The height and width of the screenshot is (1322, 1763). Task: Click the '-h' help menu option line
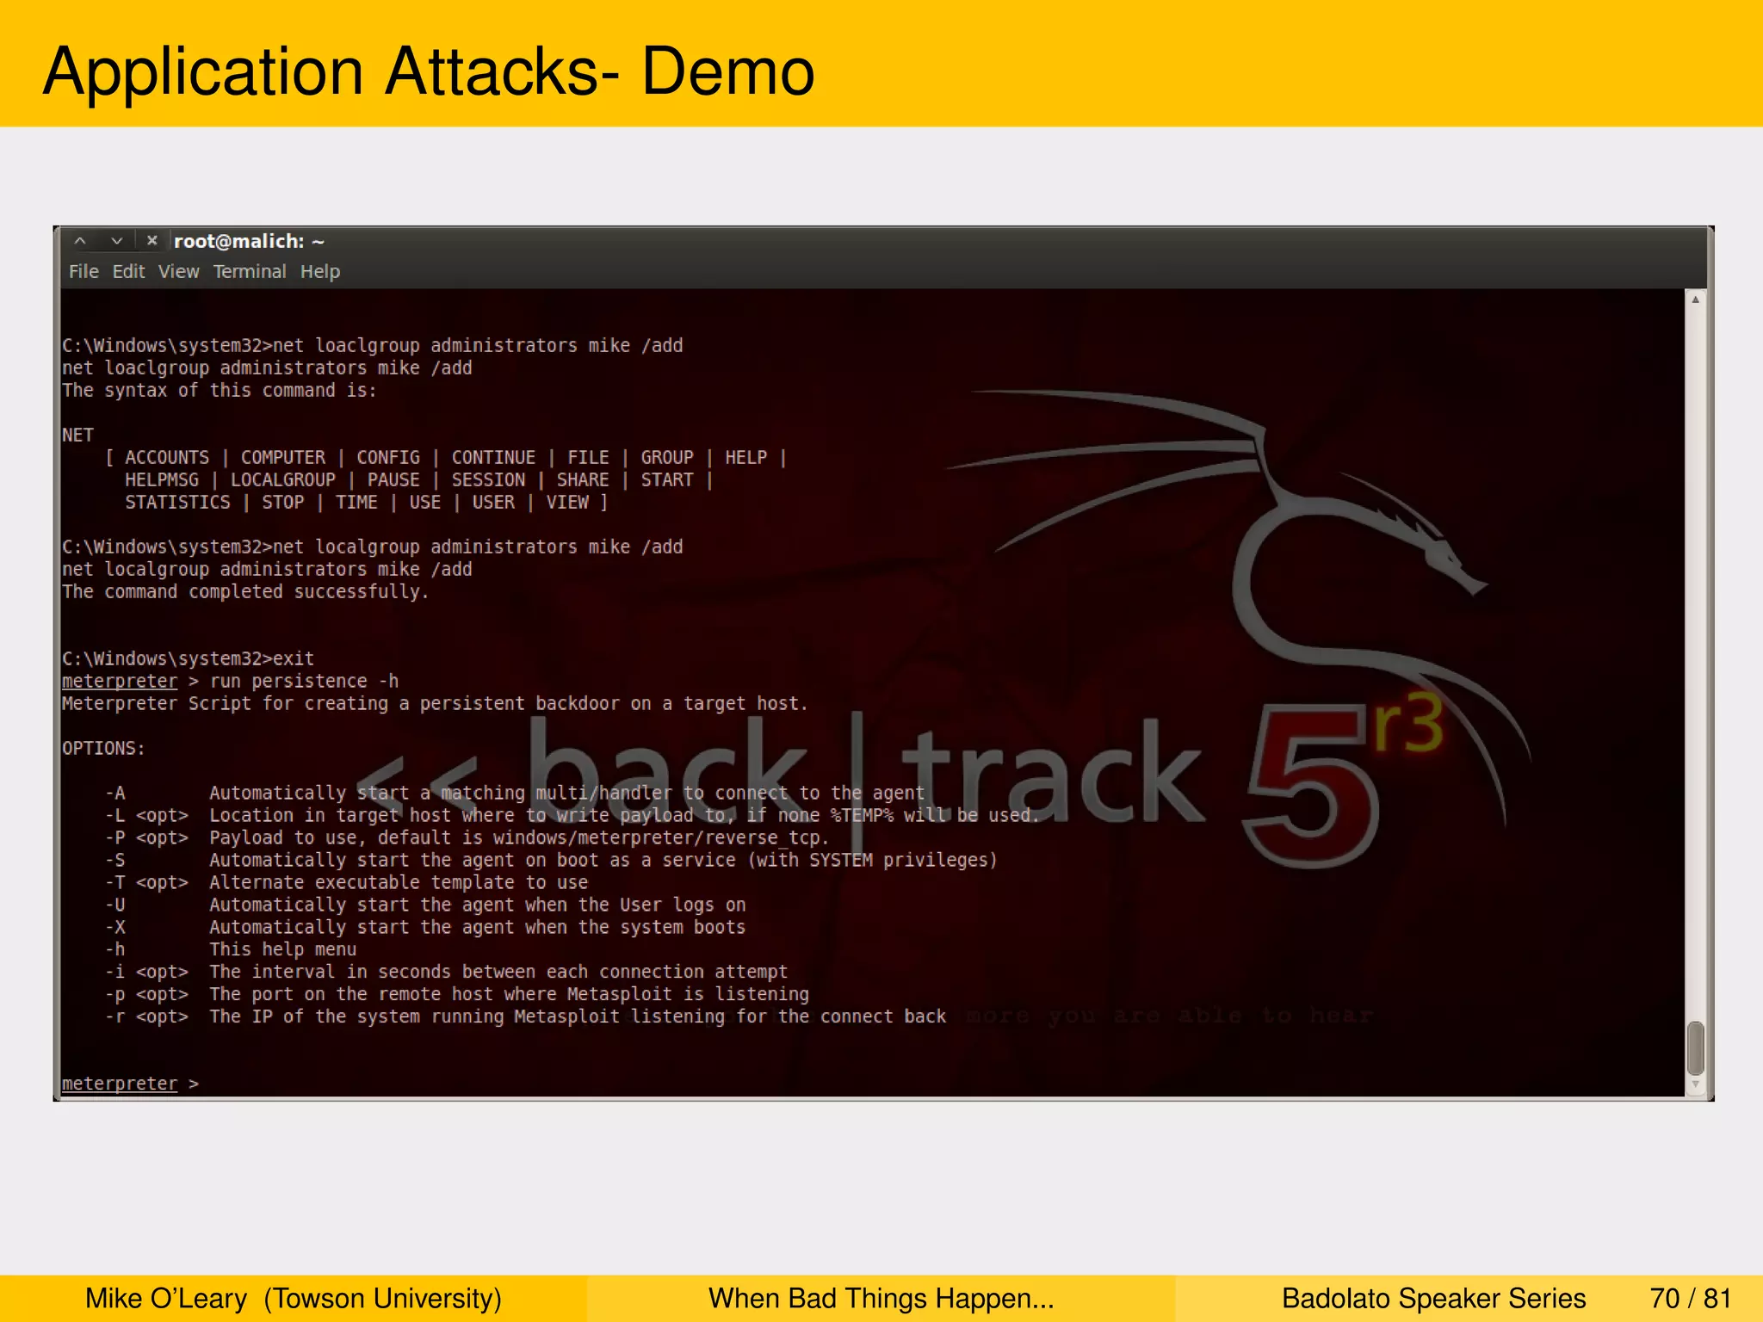231,949
